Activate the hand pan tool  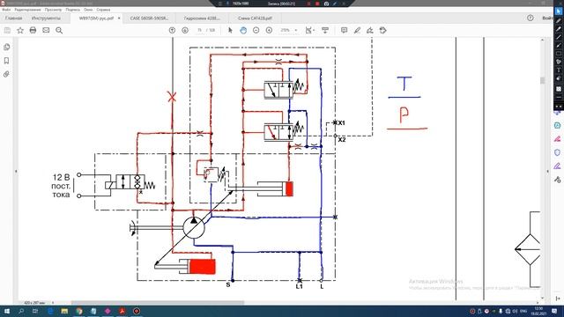(x=243, y=30)
